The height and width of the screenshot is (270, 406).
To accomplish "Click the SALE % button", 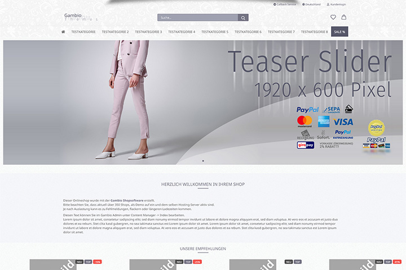I will pos(339,31).
